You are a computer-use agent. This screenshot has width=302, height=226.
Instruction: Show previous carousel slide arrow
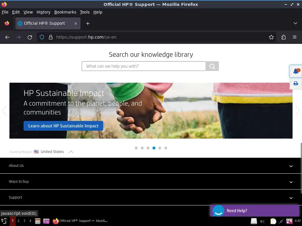pos(4,111)
